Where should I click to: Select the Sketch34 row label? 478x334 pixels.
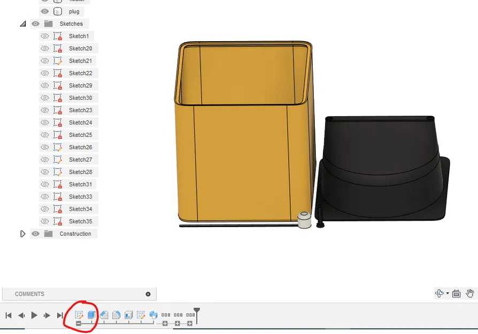[x=81, y=209]
